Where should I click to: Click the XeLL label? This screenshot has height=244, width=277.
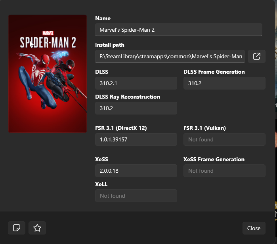tap(101, 184)
